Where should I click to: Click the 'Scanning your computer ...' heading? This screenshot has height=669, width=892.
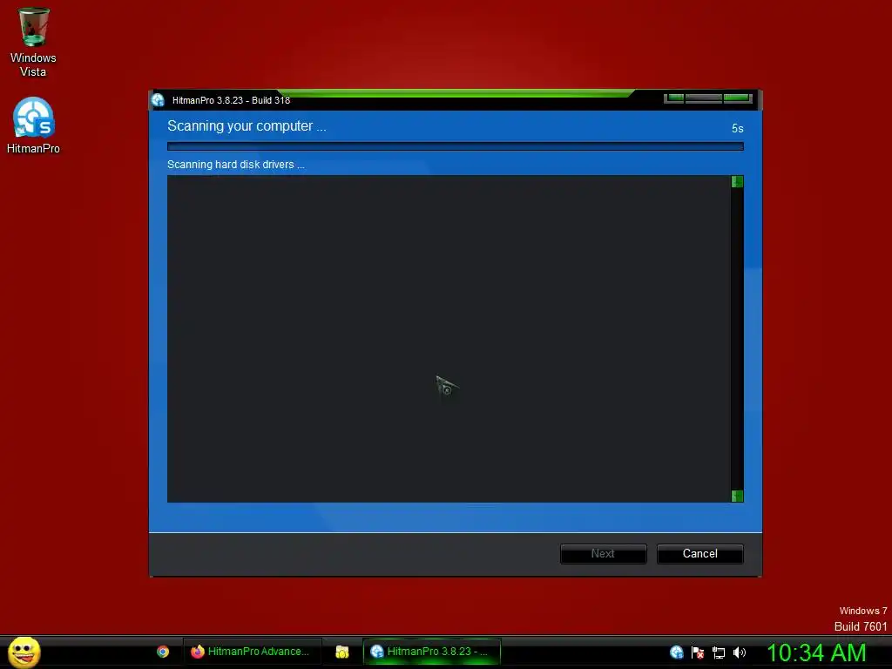click(247, 125)
